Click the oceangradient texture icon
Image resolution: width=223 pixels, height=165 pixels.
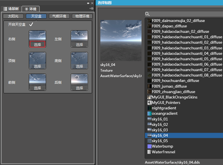point(149,113)
